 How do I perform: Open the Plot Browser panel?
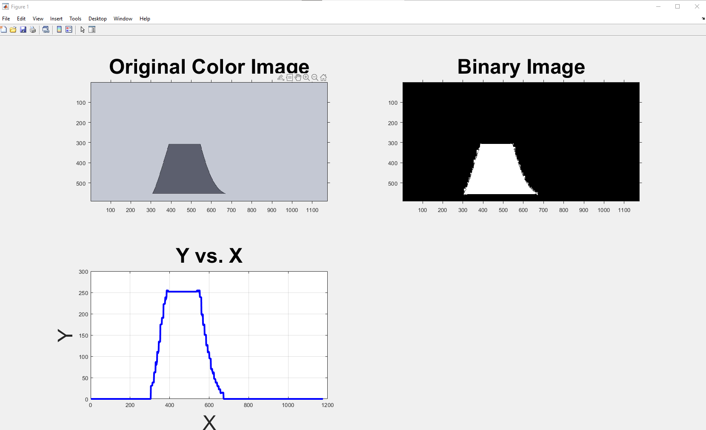tap(92, 29)
